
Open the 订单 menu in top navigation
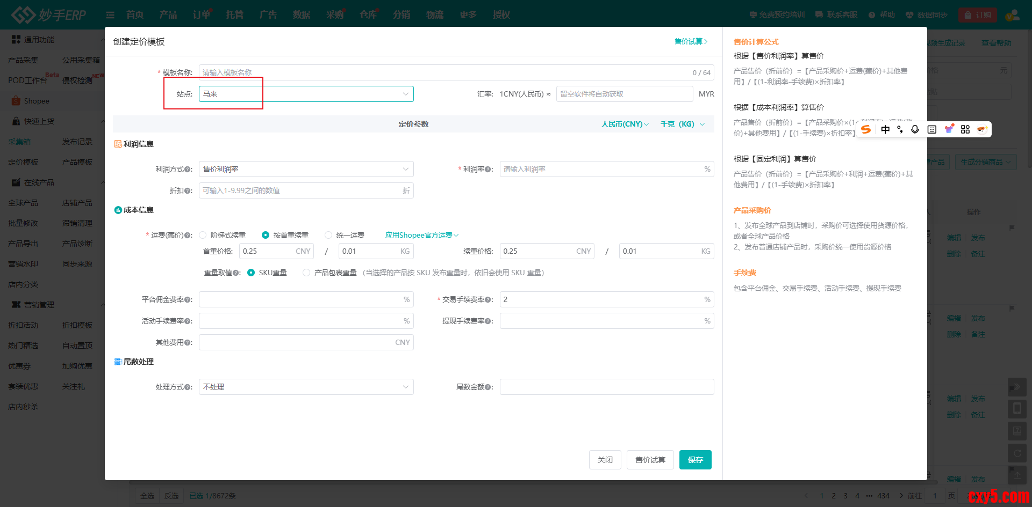pyautogui.click(x=201, y=14)
